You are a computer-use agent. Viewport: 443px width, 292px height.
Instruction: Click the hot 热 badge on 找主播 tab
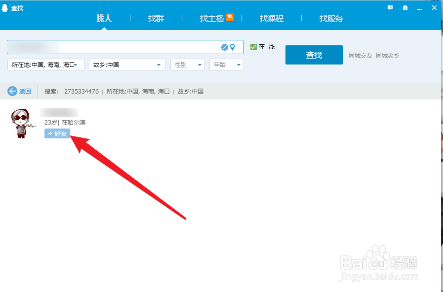(229, 17)
